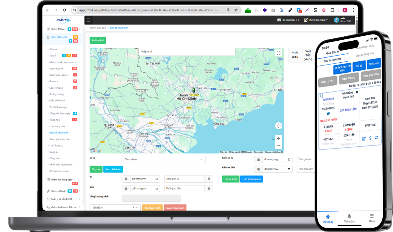
Task: Click the green vehicle marker on map
Action: pos(194,90)
